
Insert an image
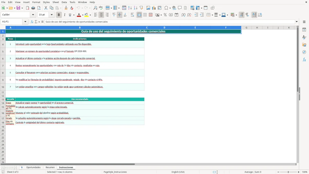pyautogui.click(x=148, y=8)
